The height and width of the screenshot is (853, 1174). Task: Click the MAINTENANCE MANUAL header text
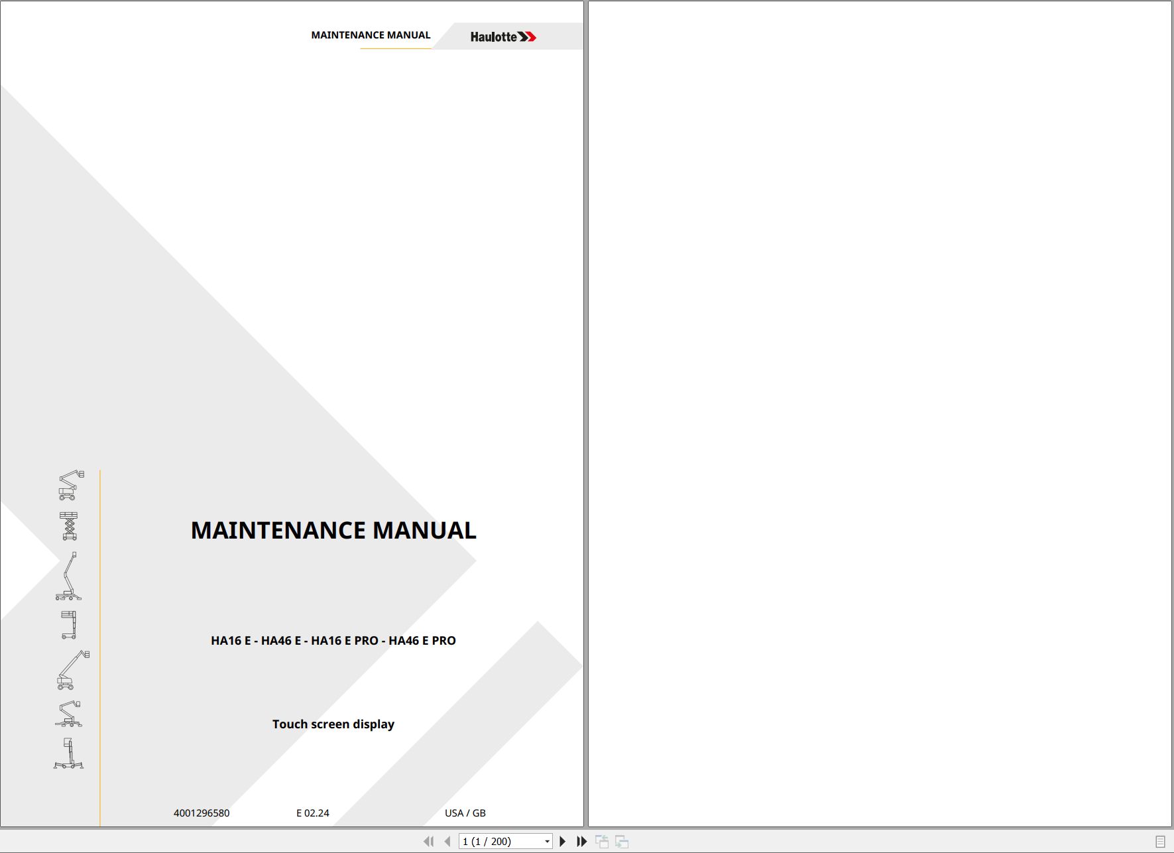[x=371, y=35]
